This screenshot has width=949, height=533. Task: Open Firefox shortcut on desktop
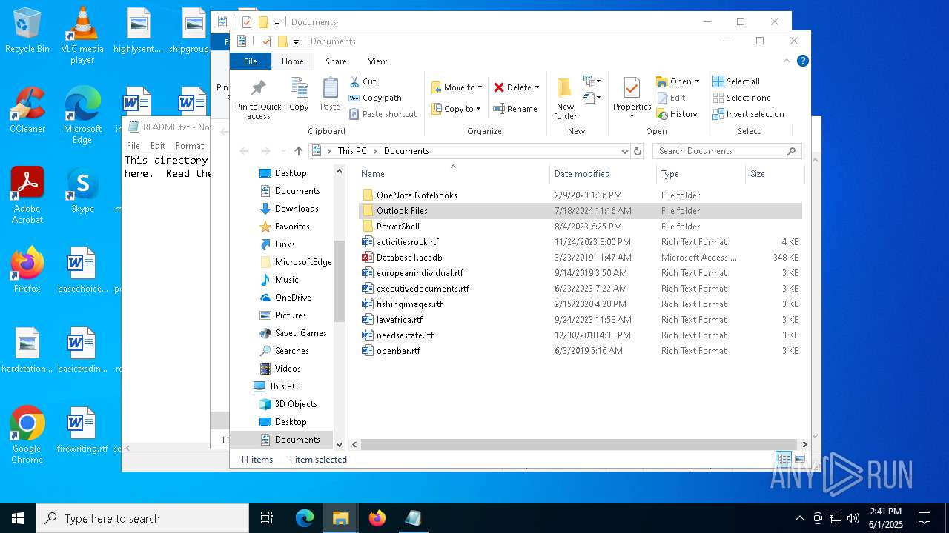pyautogui.click(x=27, y=269)
